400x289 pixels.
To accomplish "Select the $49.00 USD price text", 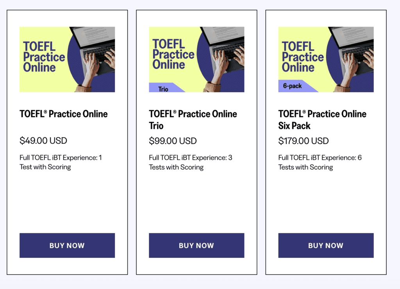I will 43,141.
